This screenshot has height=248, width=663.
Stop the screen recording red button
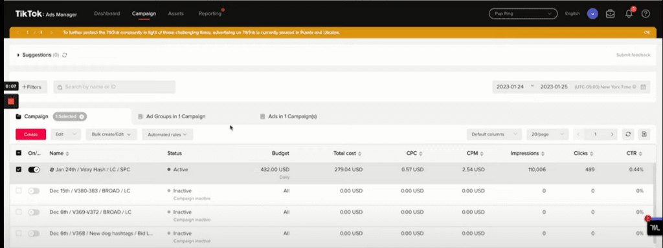tap(12, 101)
